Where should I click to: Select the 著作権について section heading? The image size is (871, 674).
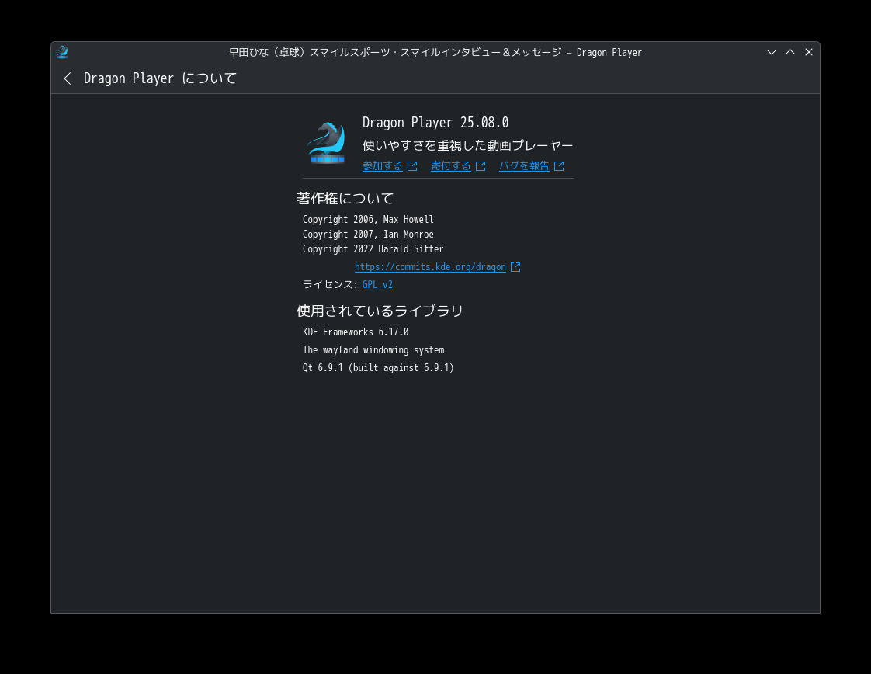coord(345,199)
